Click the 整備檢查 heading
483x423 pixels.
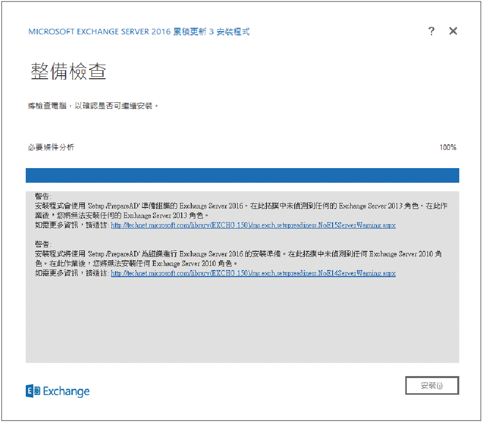[x=68, y=71]
